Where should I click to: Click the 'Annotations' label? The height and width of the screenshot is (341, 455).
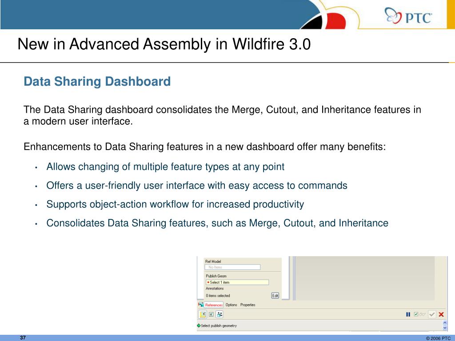(x=215, y=289)
